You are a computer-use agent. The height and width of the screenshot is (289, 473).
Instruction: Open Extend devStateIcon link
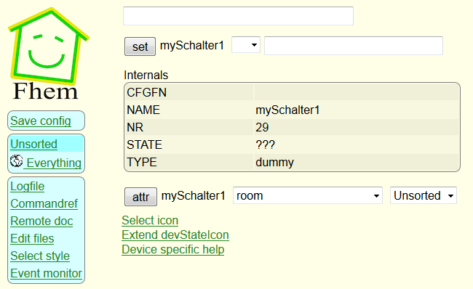pos(175,235)
